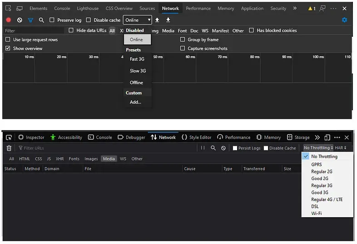Enable Disable cache checkbox in top panel
Viewport: 357px width, 244px height.
click(88, 20)
